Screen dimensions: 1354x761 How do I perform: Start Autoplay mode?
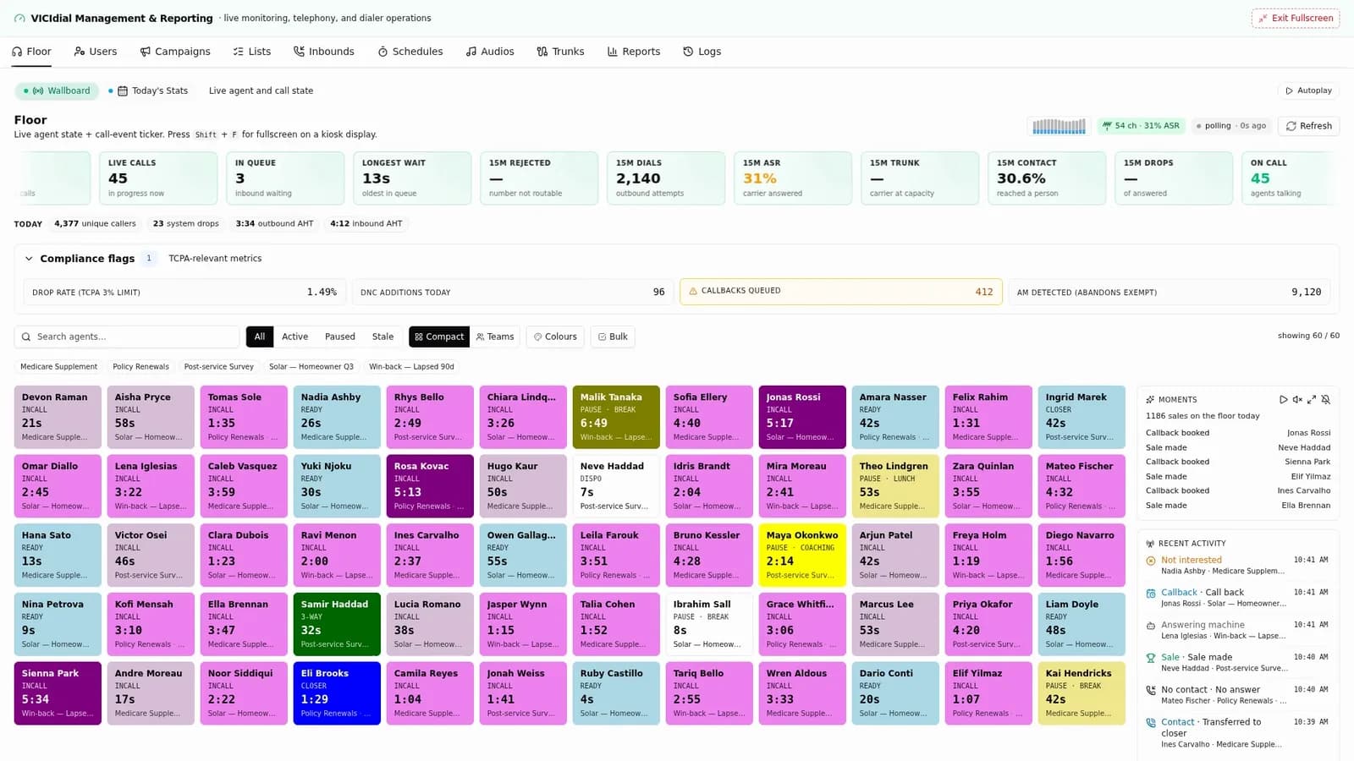(1308, 90)
